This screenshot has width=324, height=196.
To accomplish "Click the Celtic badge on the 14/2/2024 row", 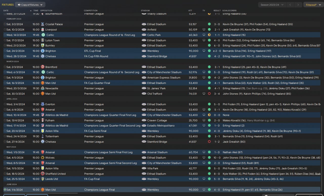I will (x=43, y=35).
